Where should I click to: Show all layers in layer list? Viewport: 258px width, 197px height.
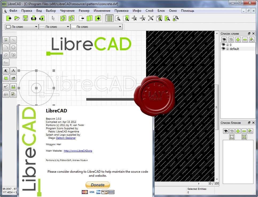224,40
